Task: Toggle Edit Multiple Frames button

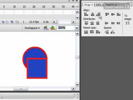Action: tap(12, 22)
